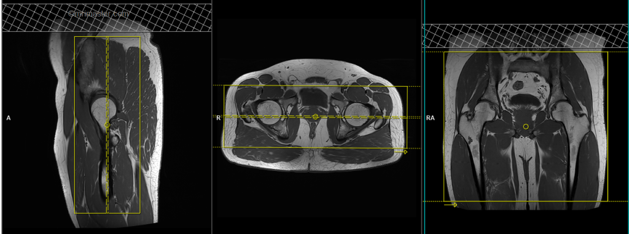Select the right femoral head in axial image

pos(268,113)
